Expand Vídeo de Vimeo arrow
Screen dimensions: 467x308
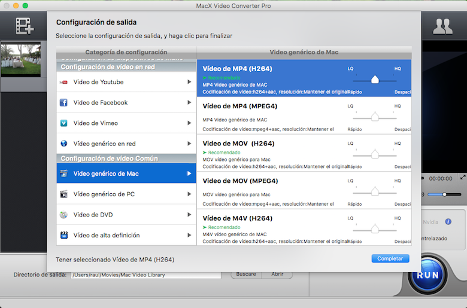click(189, 123)
